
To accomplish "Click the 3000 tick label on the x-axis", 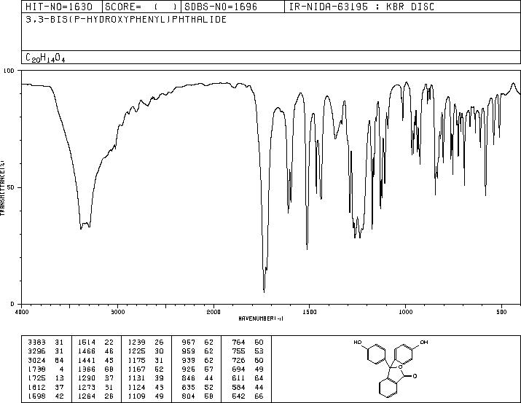I will point(117,312).
